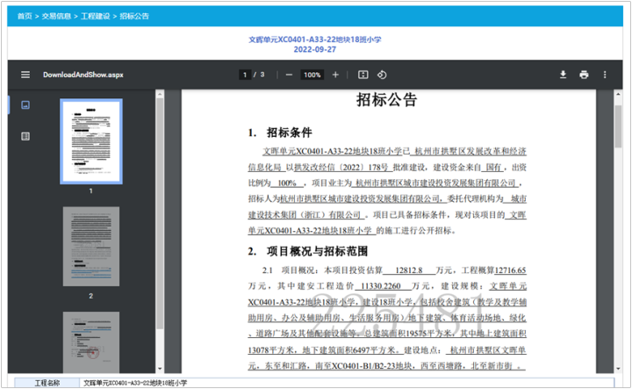Open 招标公告 breadcrumb link

[x=134, y=16]
